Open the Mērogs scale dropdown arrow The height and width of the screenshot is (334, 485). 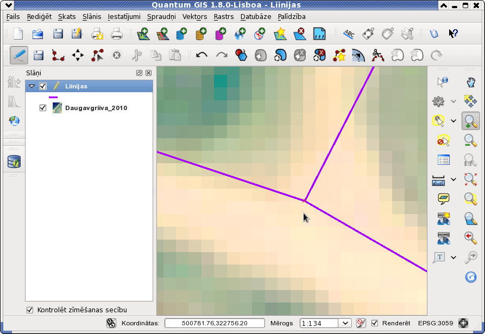click(345, 323)
